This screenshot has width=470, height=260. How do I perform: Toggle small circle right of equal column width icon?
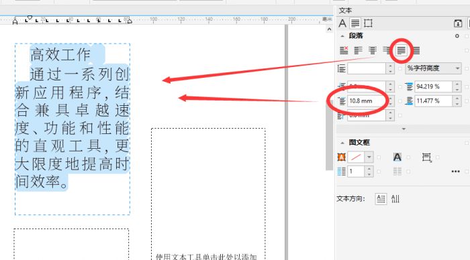click(408, 172)
